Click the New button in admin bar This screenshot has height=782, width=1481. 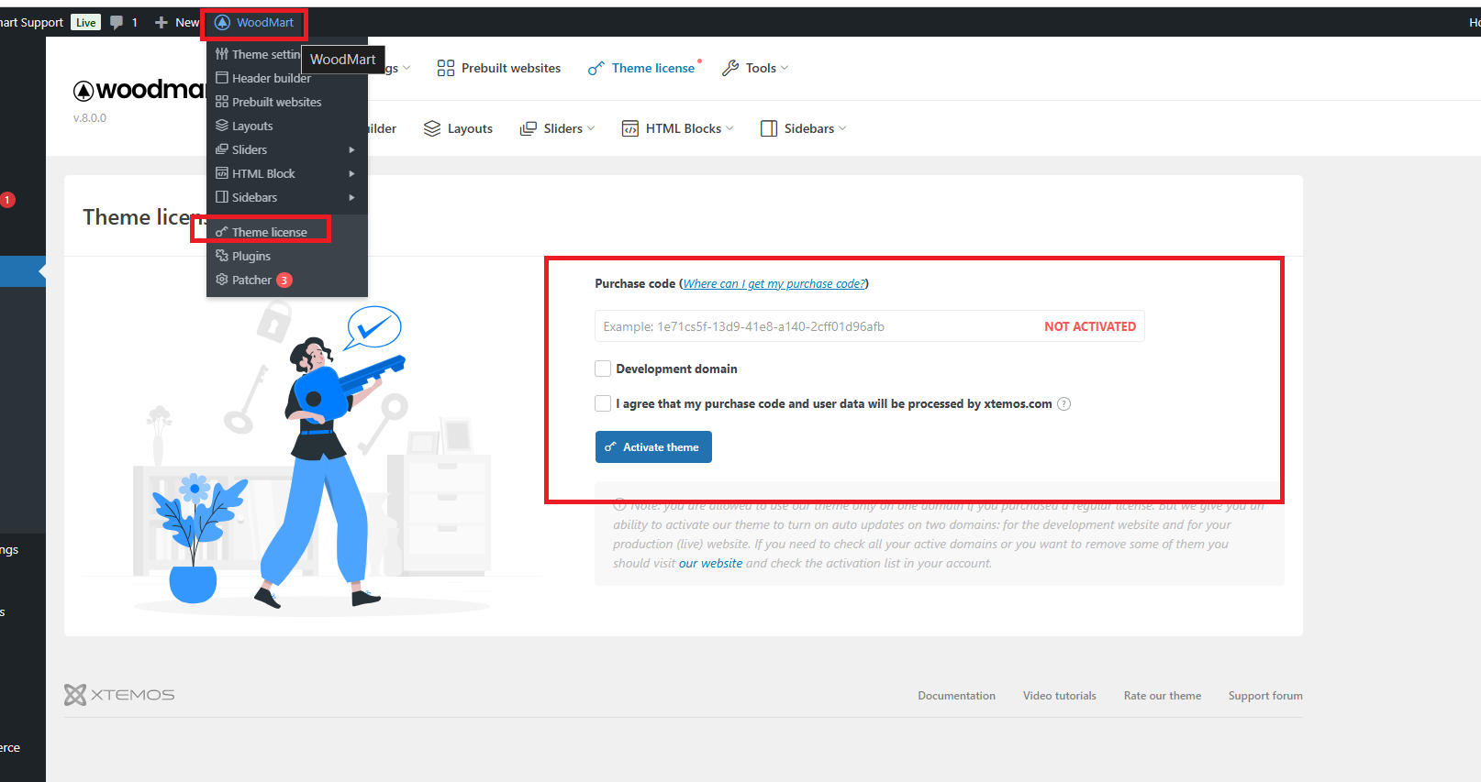pos(177,22)
